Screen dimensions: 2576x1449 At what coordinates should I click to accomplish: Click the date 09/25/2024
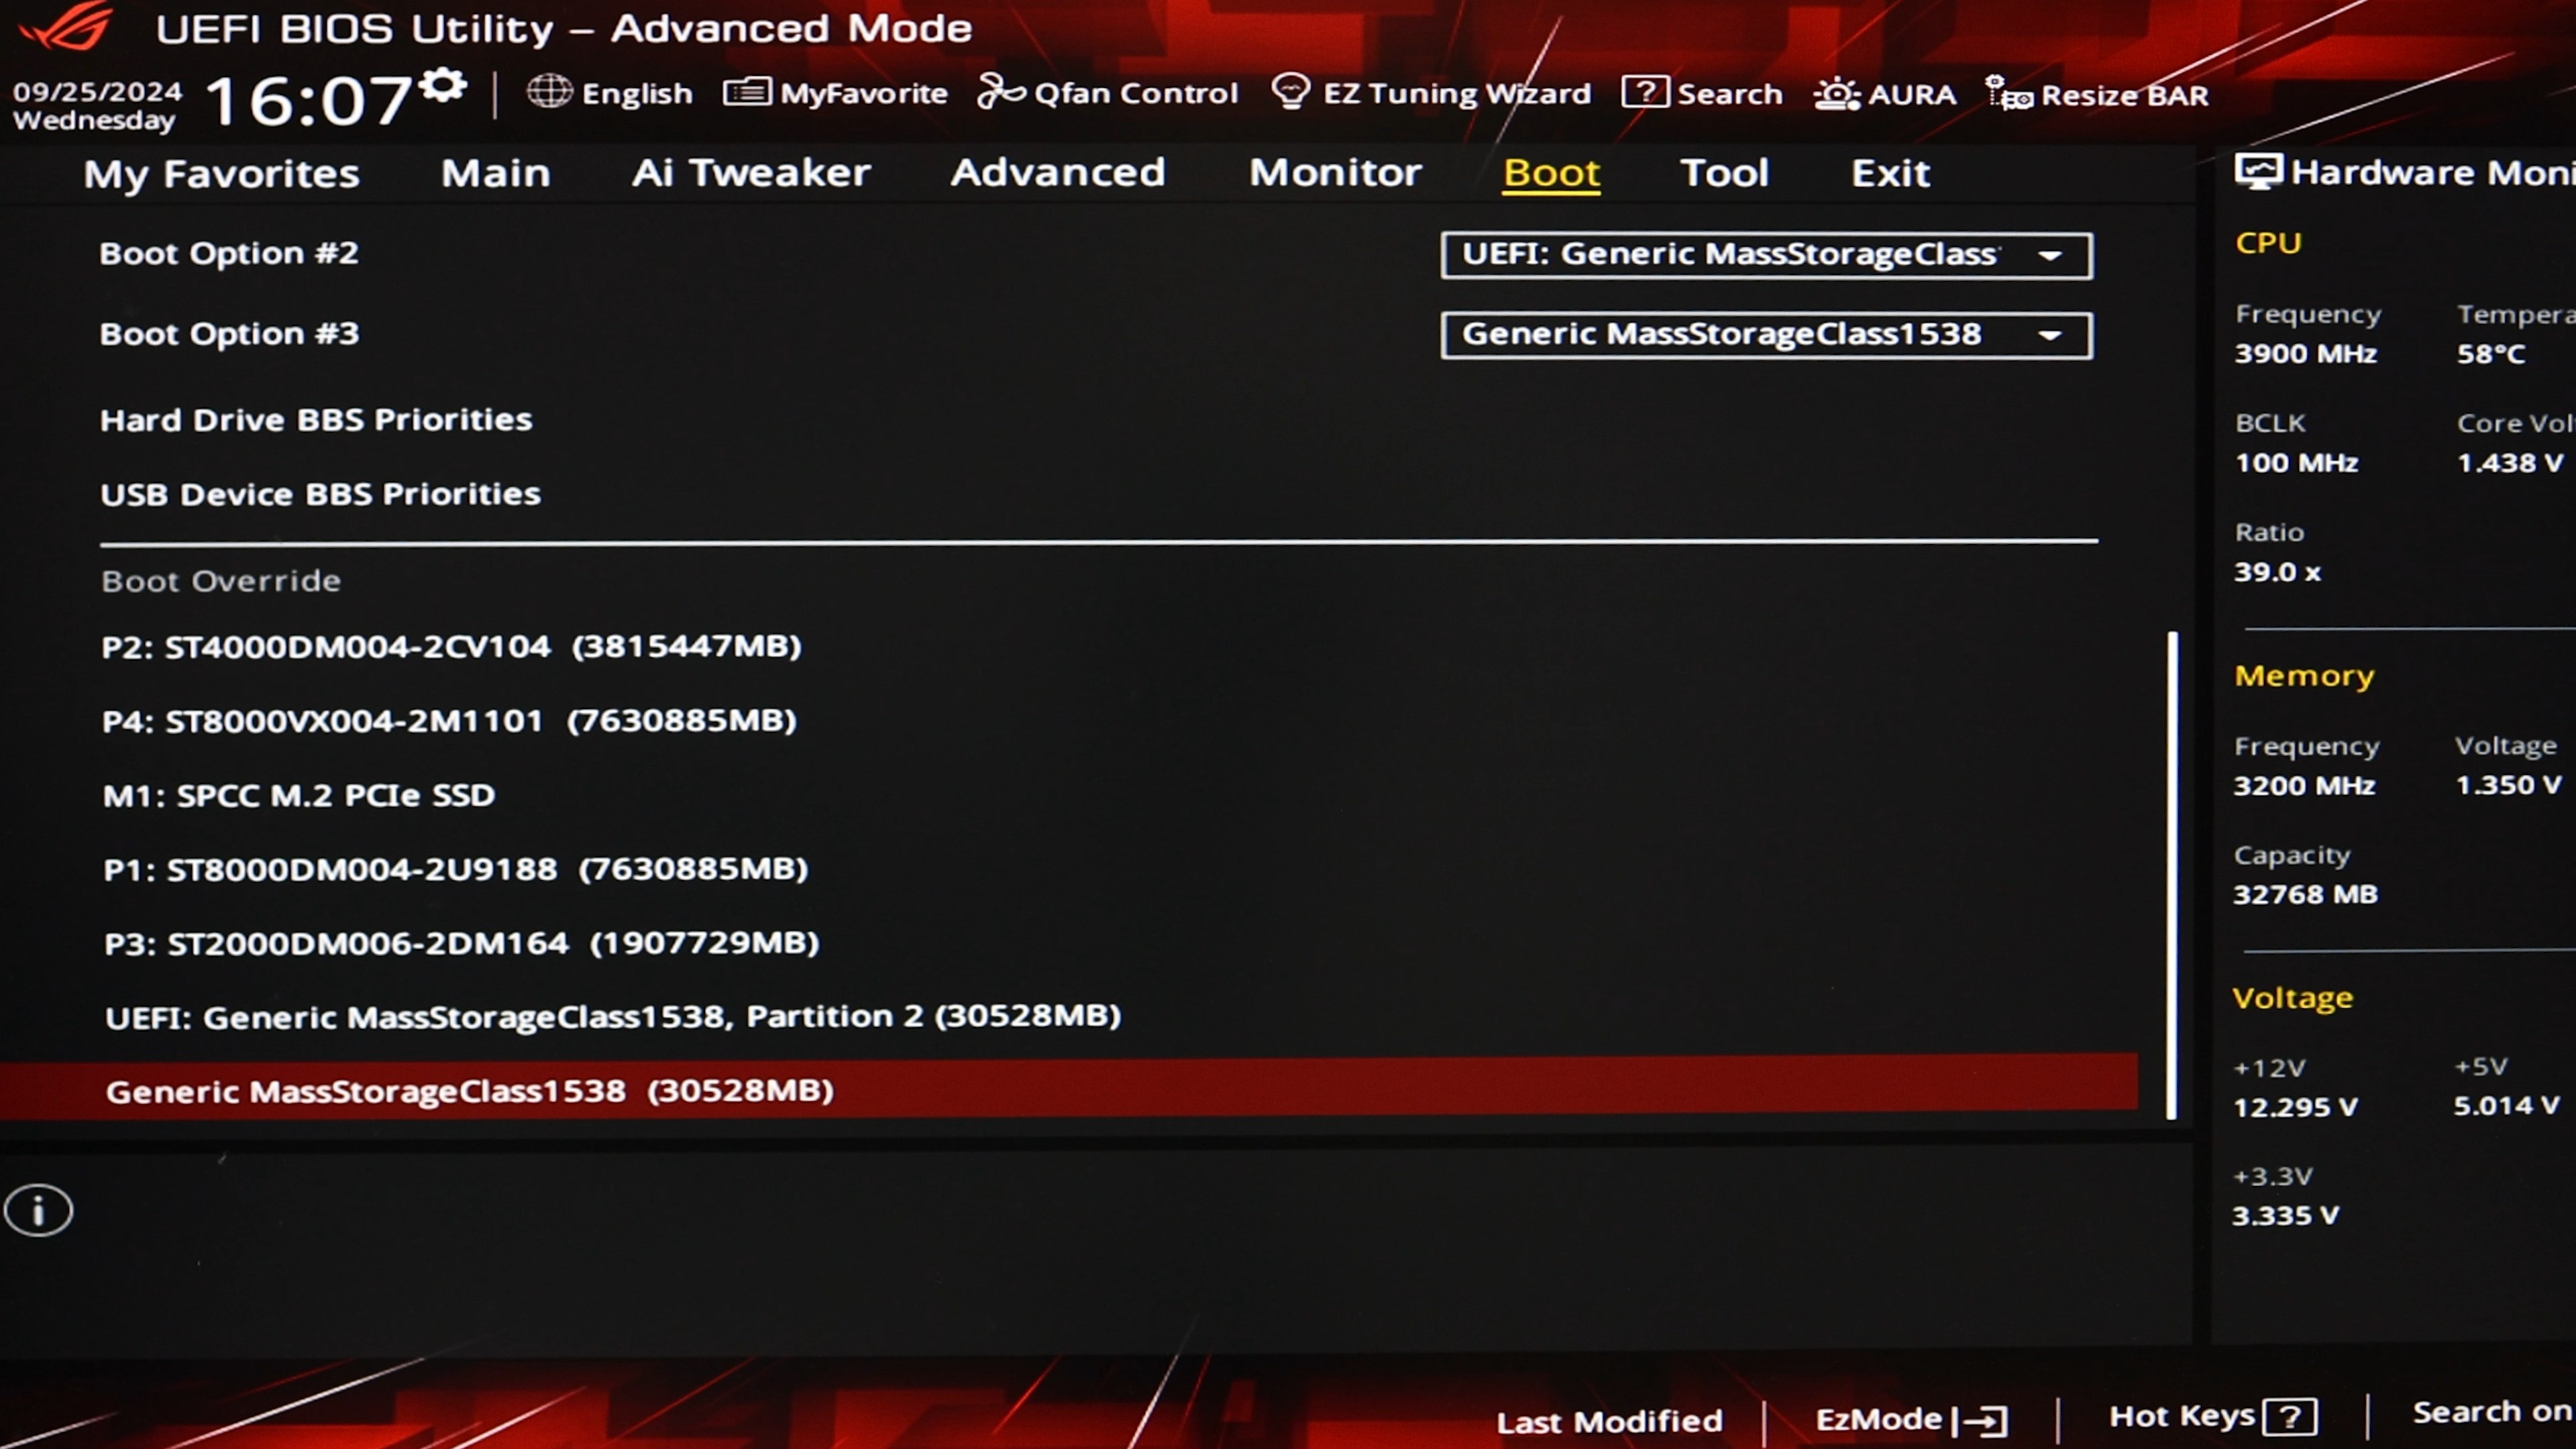point(97,92)
